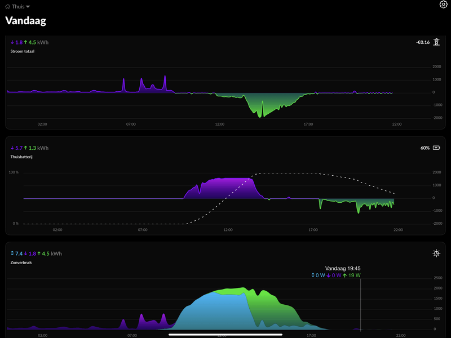Click the 17:00 axis label in Stroom totaal chart
This screenshot has height=338, width=451.
click(x=308, y=124)
